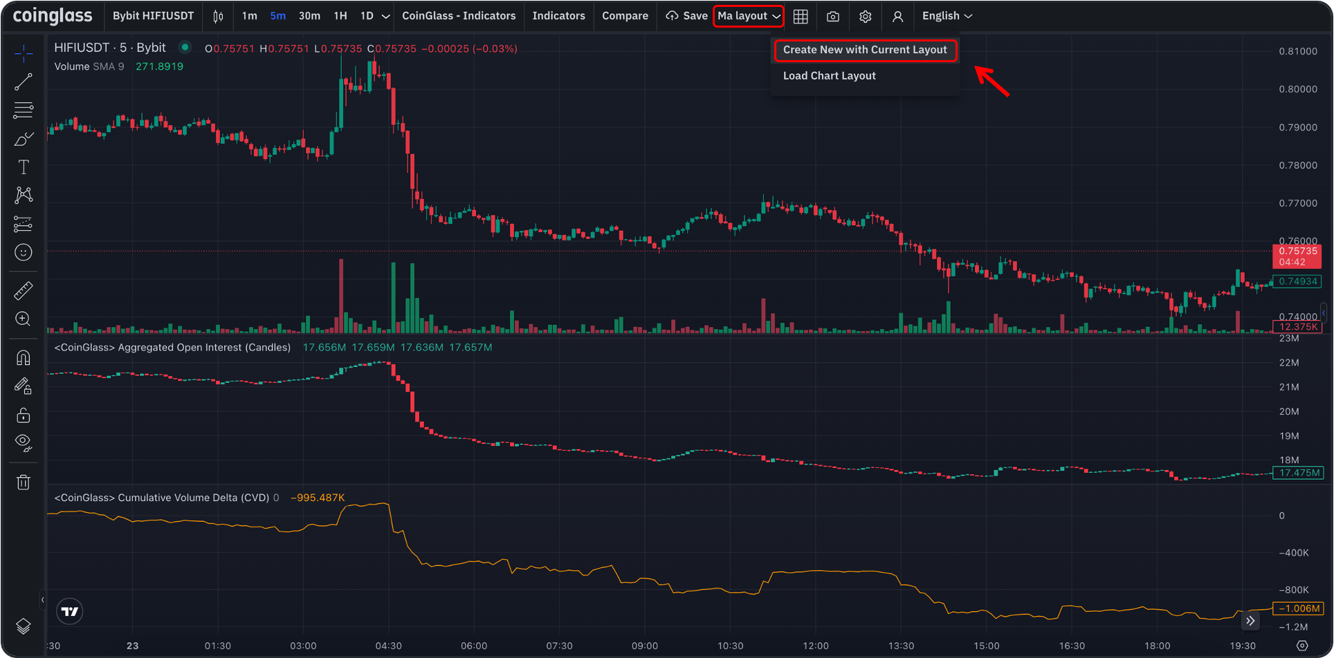Select the ruler measure tool
The width and height of the screenshot is (1334, 658).
pyautogui.click(x=24, y=290)
